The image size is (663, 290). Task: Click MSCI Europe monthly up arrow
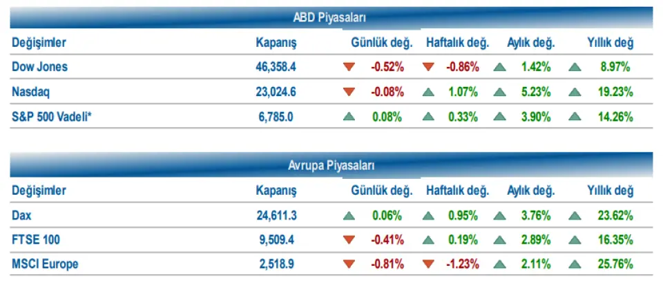499,264
